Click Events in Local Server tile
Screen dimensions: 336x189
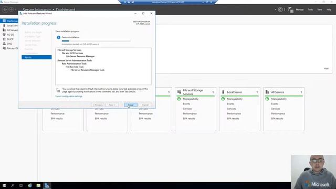(x=230, y=104)
